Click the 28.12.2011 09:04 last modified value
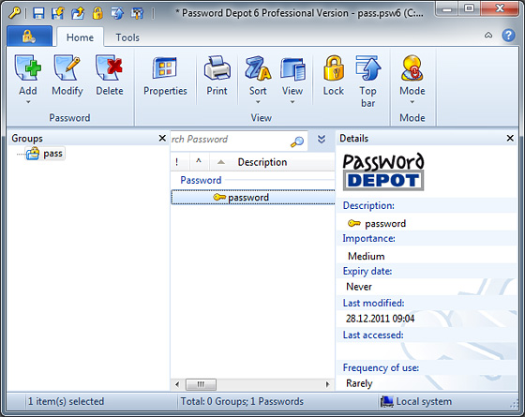Viewport: 525px width, 417px height. [380, 319]
